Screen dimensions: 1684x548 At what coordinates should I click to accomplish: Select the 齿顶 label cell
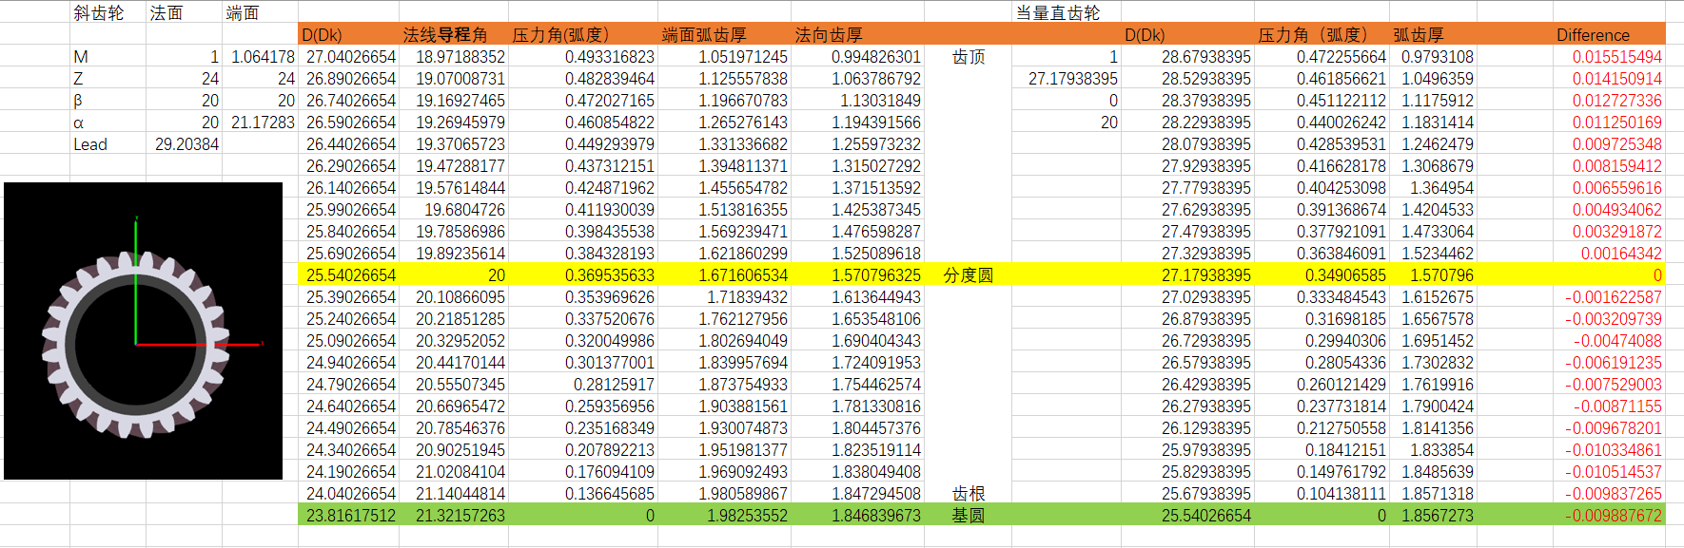click(969, 56)
